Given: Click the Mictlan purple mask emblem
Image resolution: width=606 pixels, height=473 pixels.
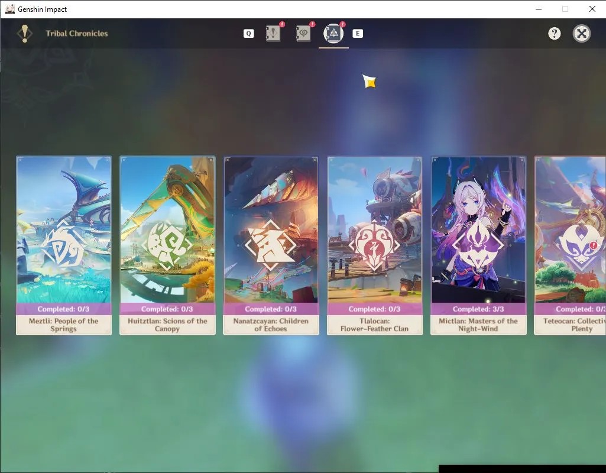Looking at the screenshot, I should click(478, 245).
